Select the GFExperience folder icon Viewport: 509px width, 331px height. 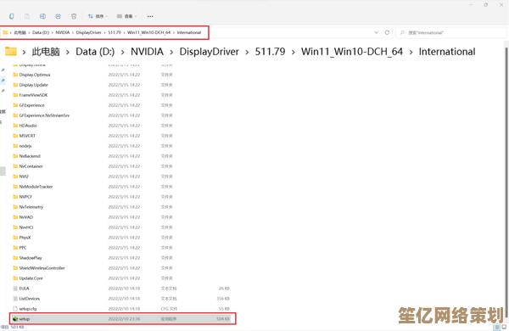coord(15,105)
